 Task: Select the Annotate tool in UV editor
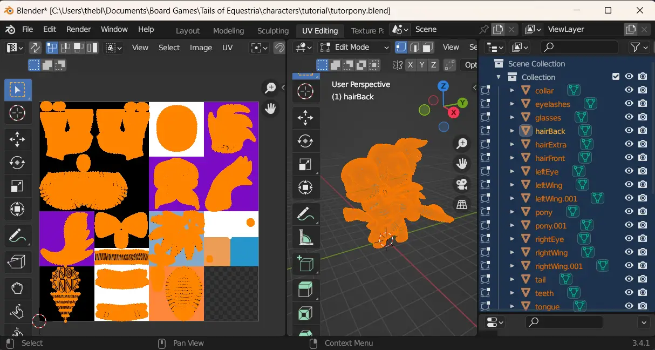tap(18, 235)
